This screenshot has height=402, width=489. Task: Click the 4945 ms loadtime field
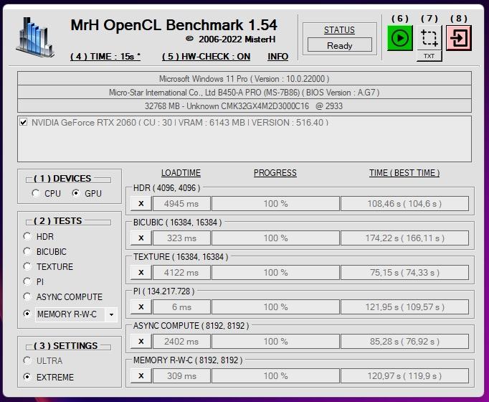pyautogui.click(x=181, y=203)
